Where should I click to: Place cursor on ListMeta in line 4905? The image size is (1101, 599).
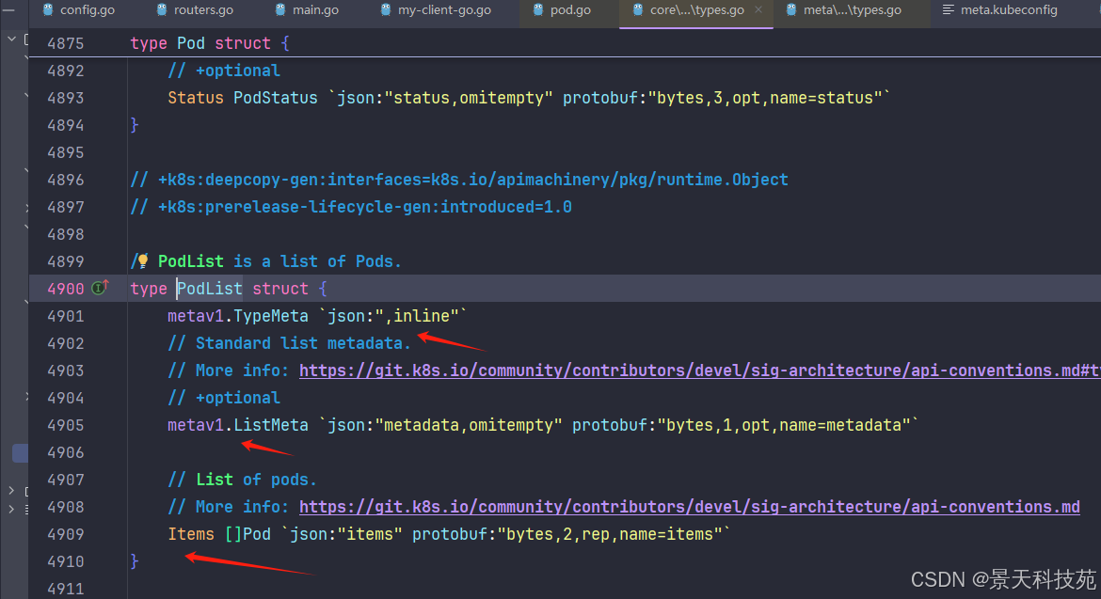270,425
